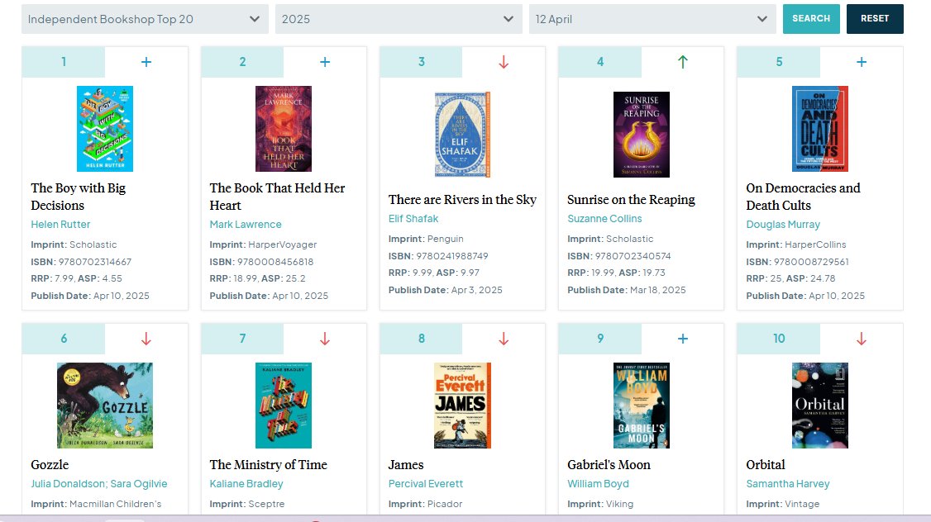Click Publish Date Mar 18, 2025
Screen dimensions: 931x522
(627, 290)
